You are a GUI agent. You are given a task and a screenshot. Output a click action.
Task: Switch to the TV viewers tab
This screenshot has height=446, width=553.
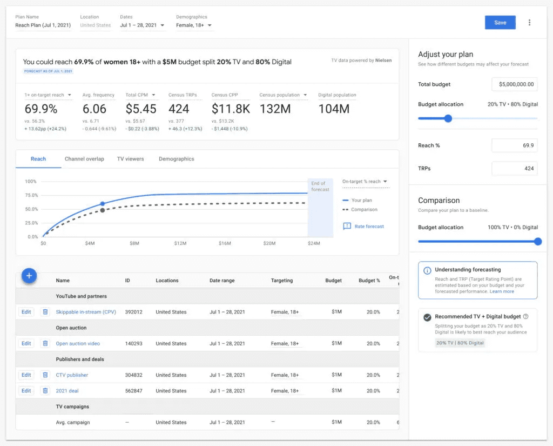click(130, 159)
